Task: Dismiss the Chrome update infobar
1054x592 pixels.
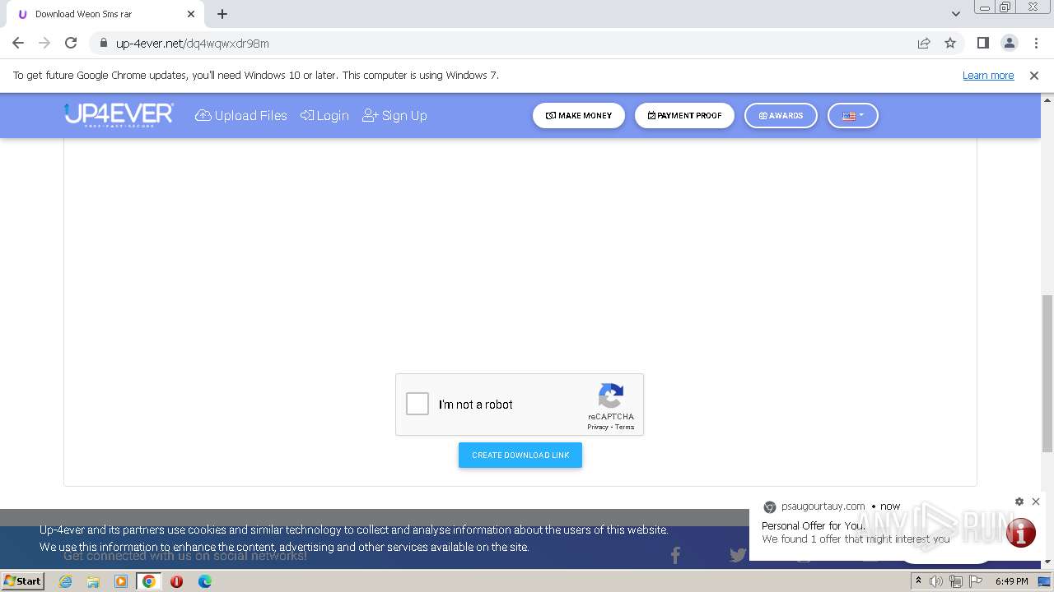Action: [1034, 75]
